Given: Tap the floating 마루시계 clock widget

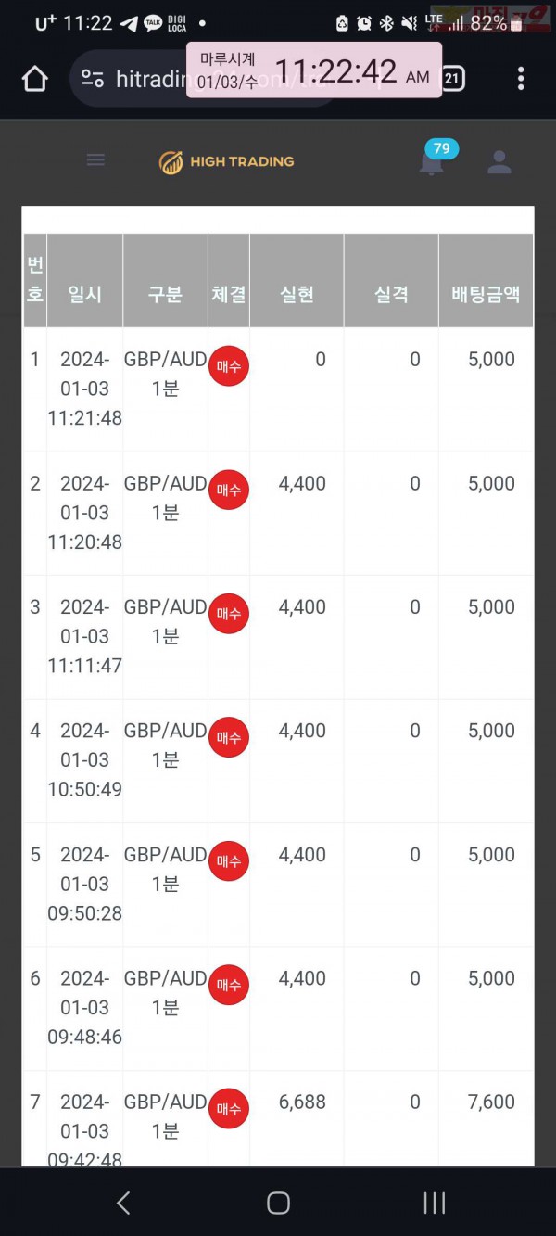Looking at the screenshot, I should (x=314, y=70).
